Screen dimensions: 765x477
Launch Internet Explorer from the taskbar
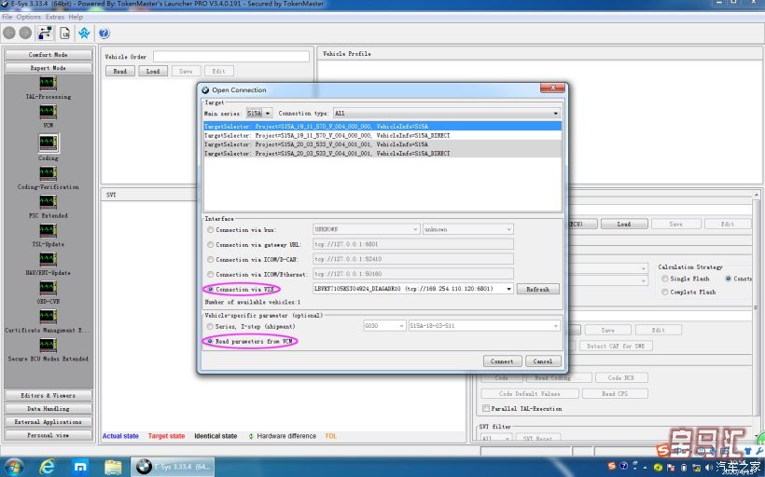pos(47,468)
